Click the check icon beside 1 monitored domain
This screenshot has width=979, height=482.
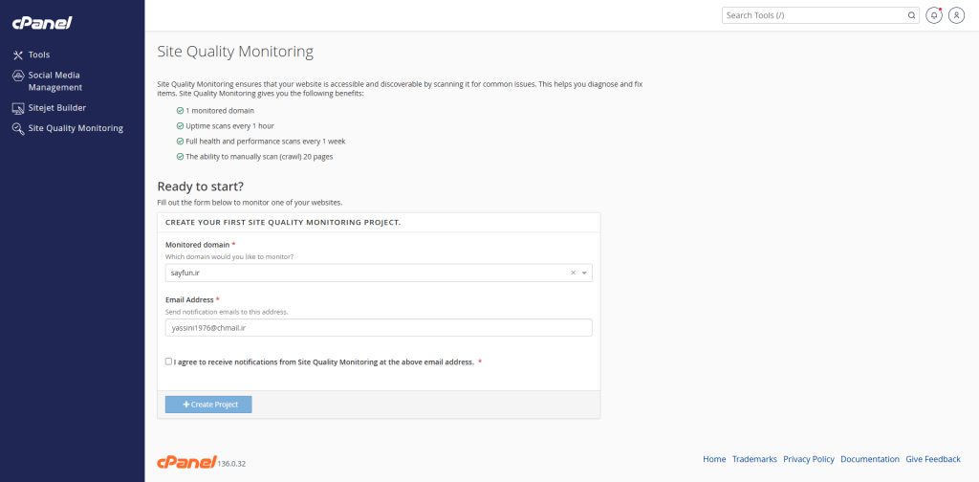tap(180, 111)
